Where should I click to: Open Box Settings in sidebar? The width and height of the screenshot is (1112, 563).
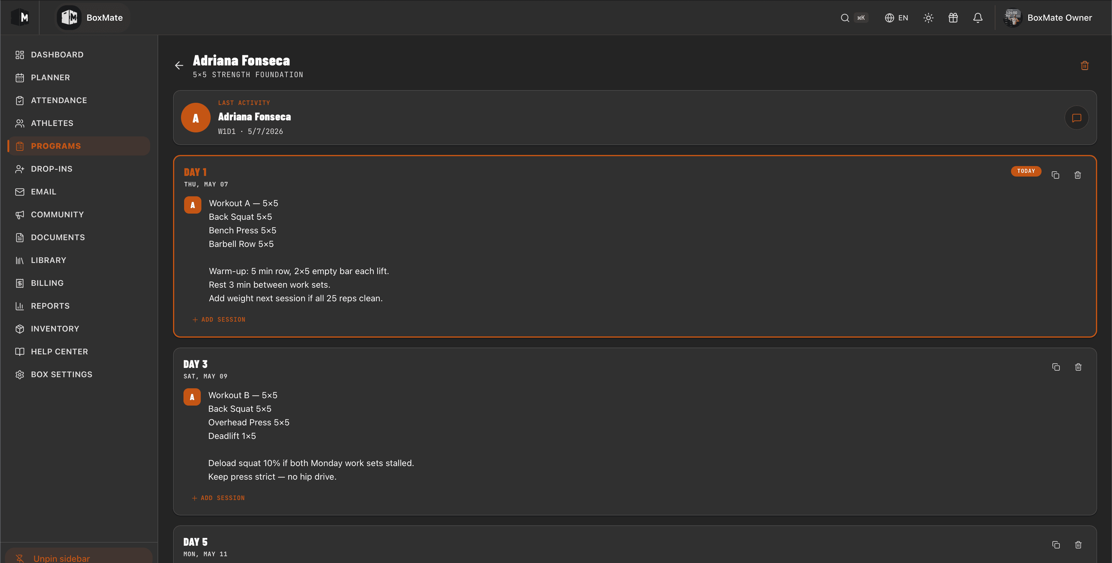click(78, 375)
